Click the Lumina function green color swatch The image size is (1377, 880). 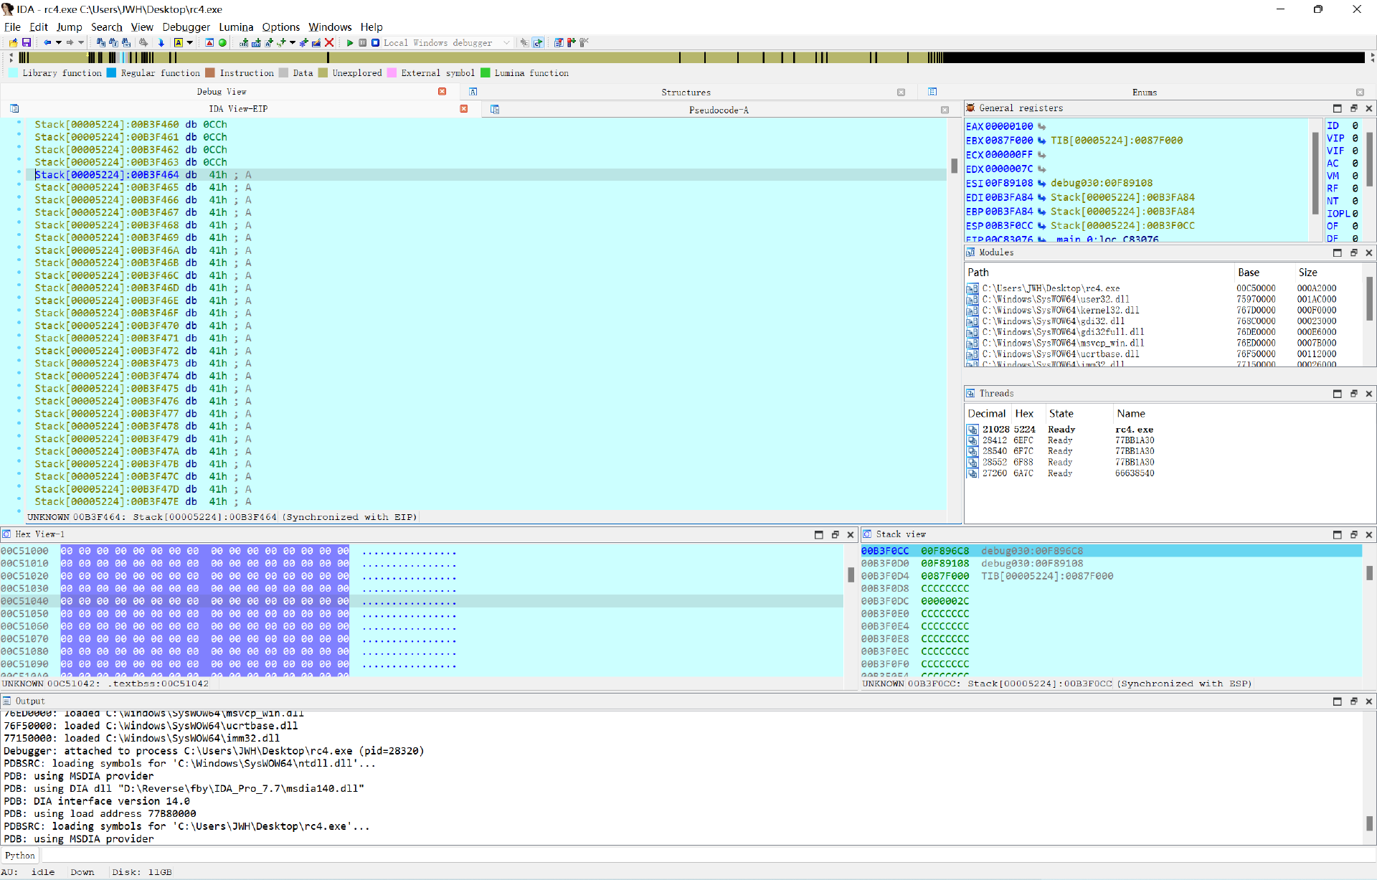pyautogui.click(x=486, y=73)
